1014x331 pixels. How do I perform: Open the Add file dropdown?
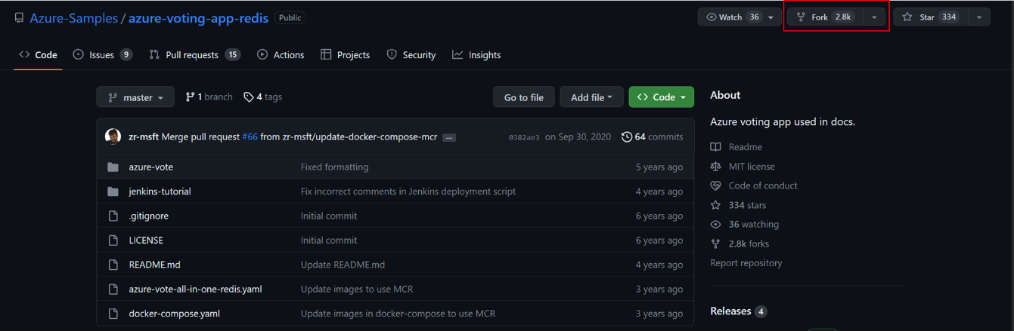591,97
